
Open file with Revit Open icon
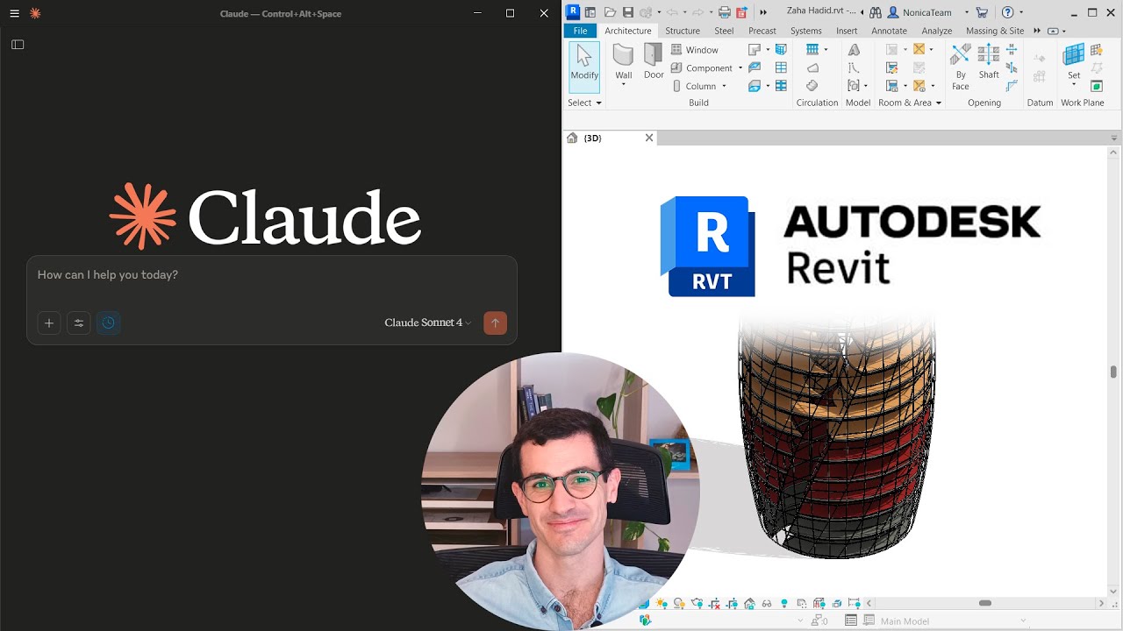610,12
